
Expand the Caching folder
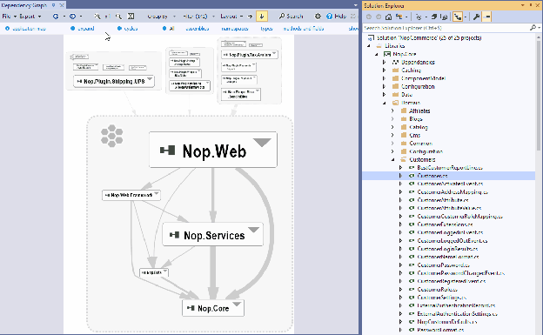(384, 70)
